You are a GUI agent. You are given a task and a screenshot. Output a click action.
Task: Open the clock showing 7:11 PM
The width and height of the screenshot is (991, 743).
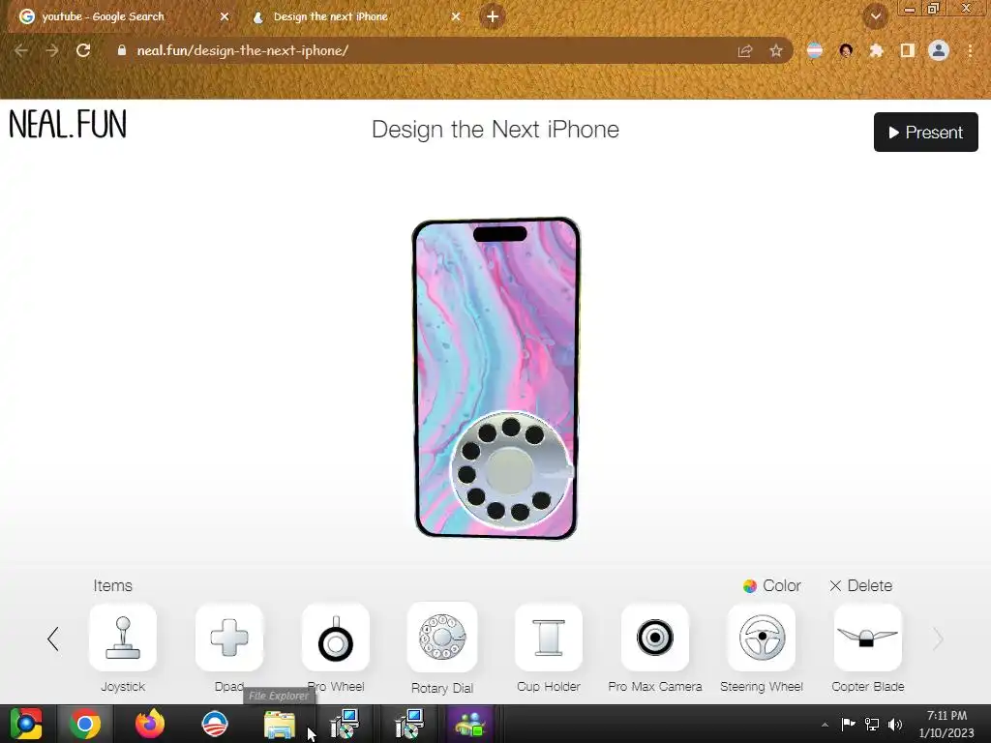946,724
